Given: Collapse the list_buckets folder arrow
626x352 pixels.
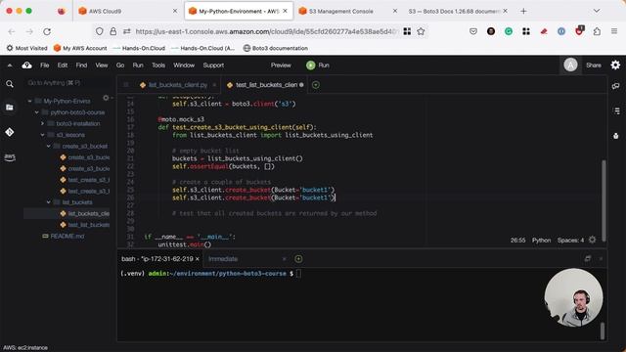Looking at the screenshot, I should click(49, 202).
